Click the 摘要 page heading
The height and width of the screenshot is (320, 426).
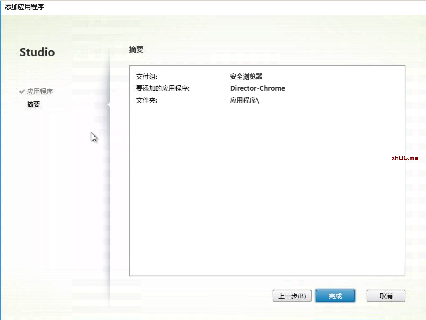[x=136, y=50]
